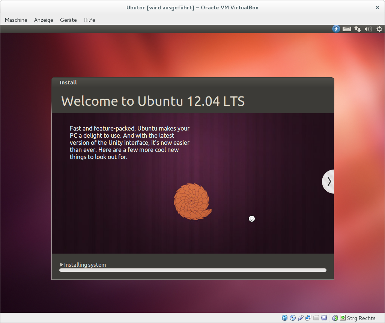Expand the Installing system details triangle
The image size is (385, 323).
pyautogui.click(x=62, y=265)
